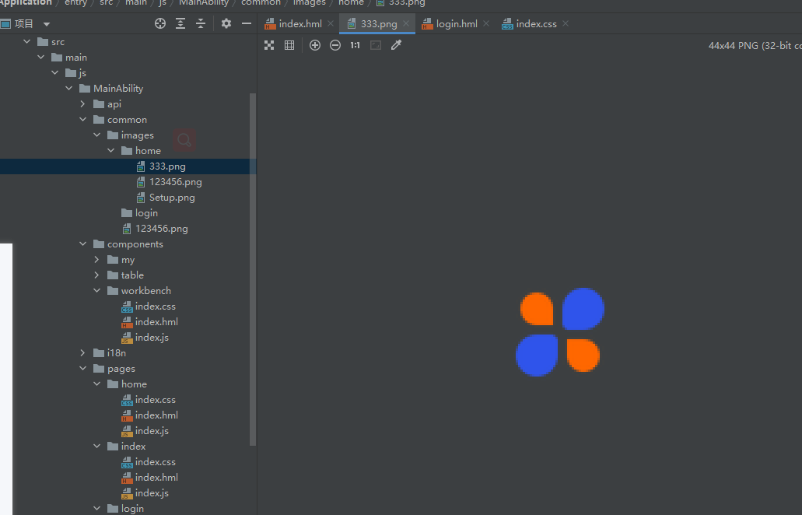Expand the table folder
This screenshot has width=802, height=515.
click(96, 275)
